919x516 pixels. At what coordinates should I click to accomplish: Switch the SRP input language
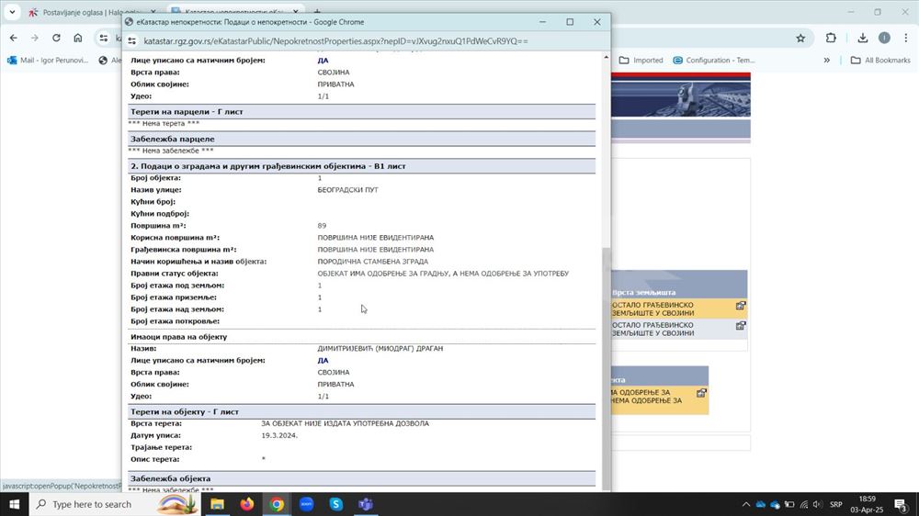pyautogui.click(x=835, y=504)
